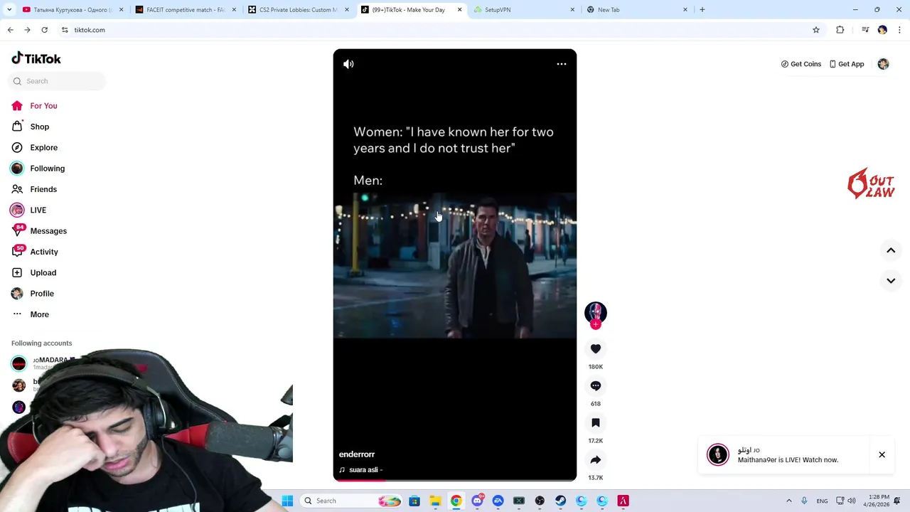Switch to CS2 Private Lobbies tab
Viewport: 910px width, 512px height.
299,10
